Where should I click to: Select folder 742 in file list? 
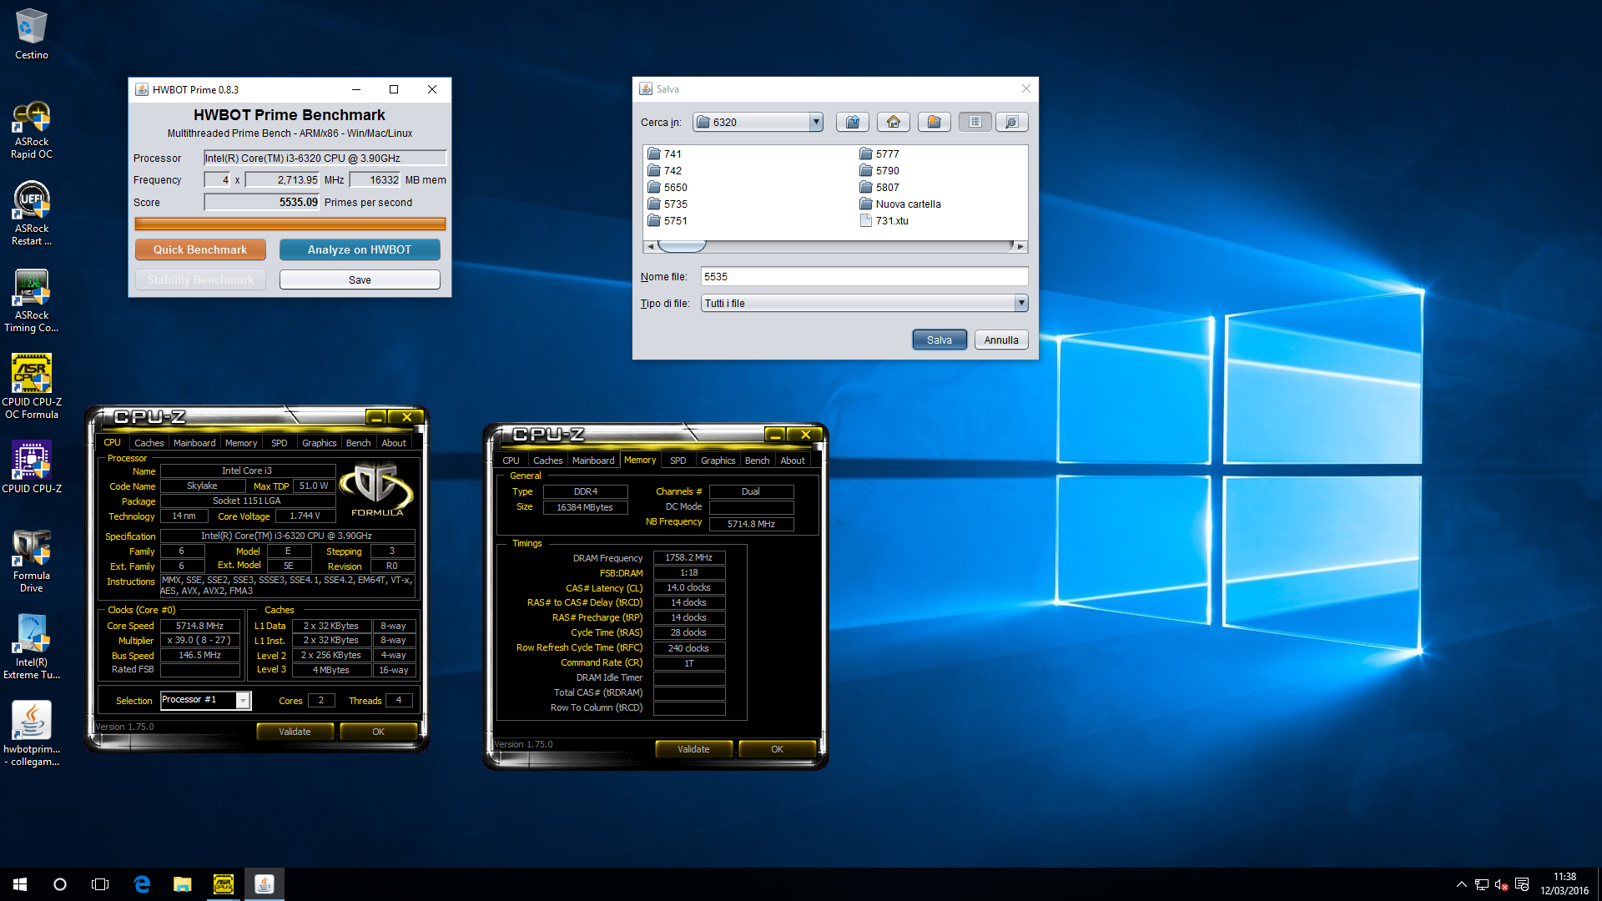[665, 170]
